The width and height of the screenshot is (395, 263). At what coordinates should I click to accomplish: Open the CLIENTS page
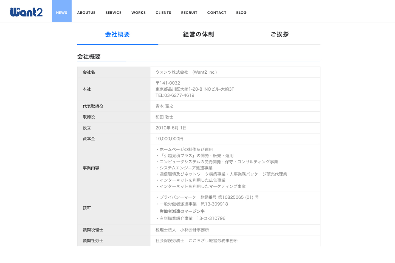pos(163,12)
